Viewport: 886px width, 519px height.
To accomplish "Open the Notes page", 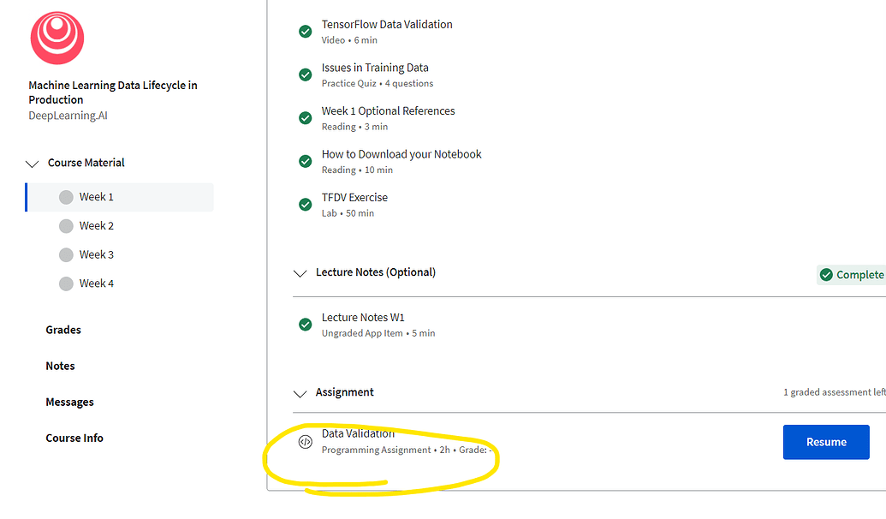I will (x=60, y=366).
